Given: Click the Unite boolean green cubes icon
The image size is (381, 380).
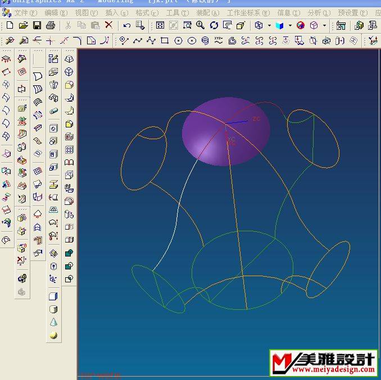Looking at the screenshot, I should (69, 253).
